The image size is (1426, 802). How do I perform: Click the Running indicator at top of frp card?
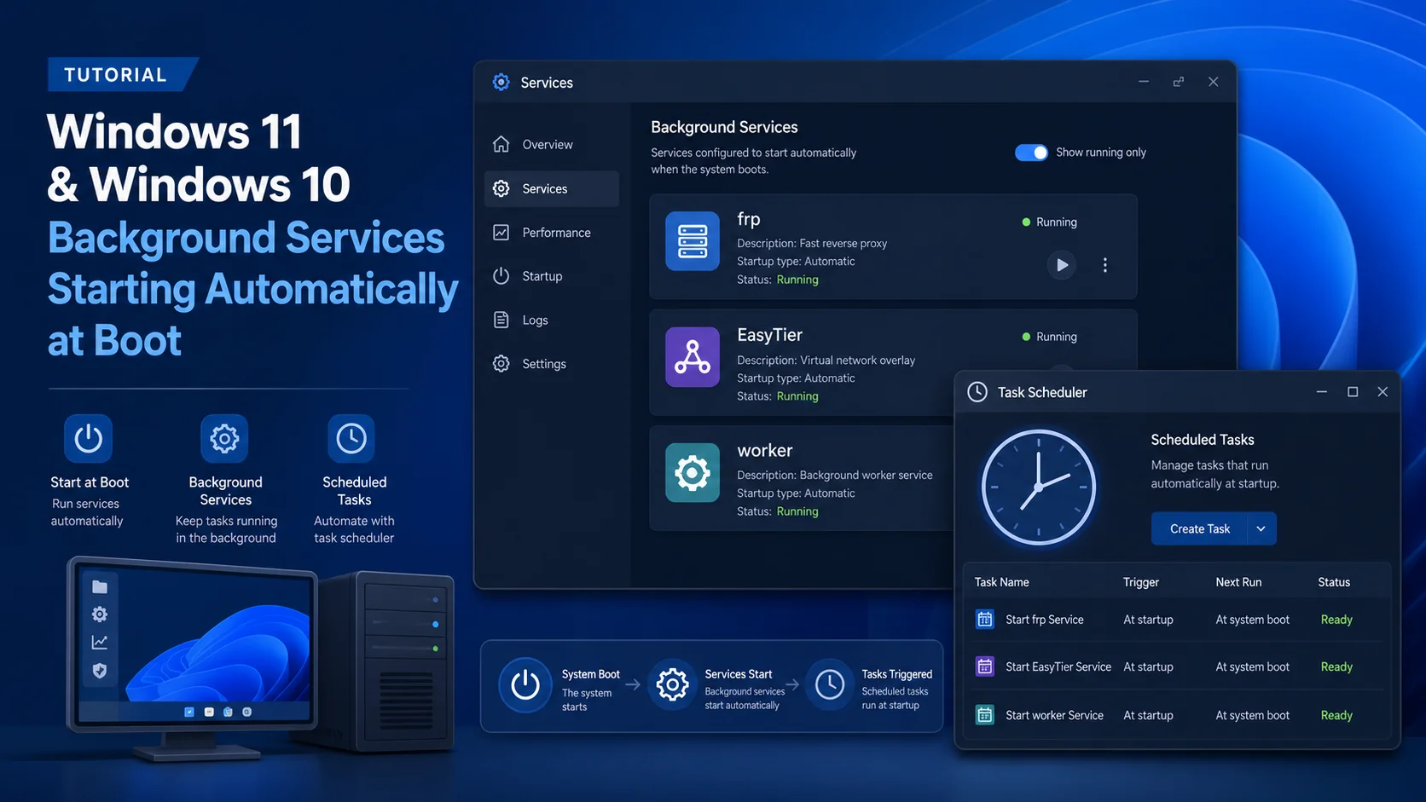pos(1050,222)
